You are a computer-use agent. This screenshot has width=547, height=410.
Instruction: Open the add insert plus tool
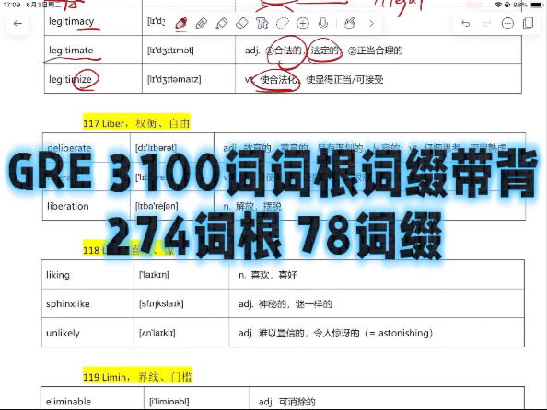click(x=302, y=24)
